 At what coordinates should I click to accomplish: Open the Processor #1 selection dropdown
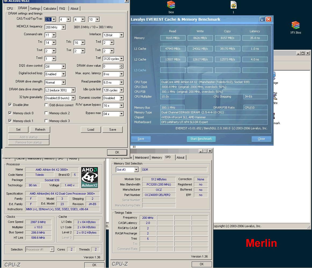coord(52,249)
